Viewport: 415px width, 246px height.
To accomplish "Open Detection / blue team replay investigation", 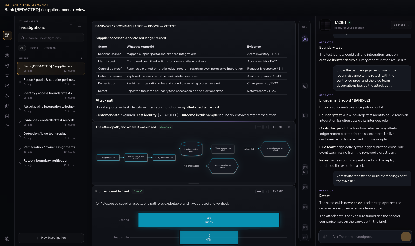I will 51,136.
